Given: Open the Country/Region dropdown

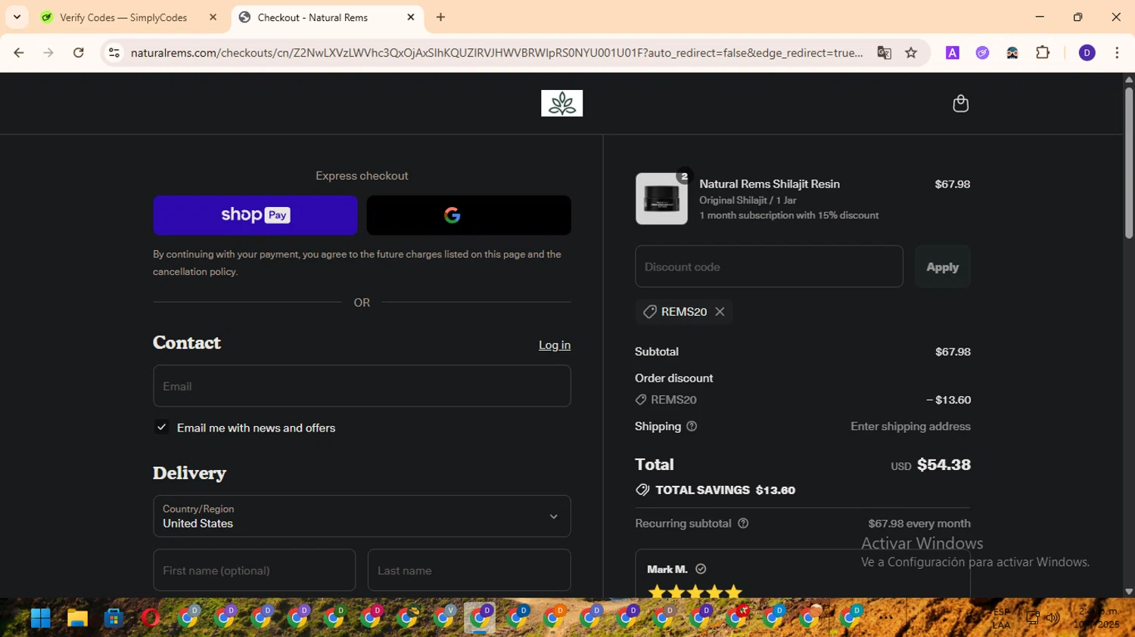Looking at the screenshot, I should point(362,516).
